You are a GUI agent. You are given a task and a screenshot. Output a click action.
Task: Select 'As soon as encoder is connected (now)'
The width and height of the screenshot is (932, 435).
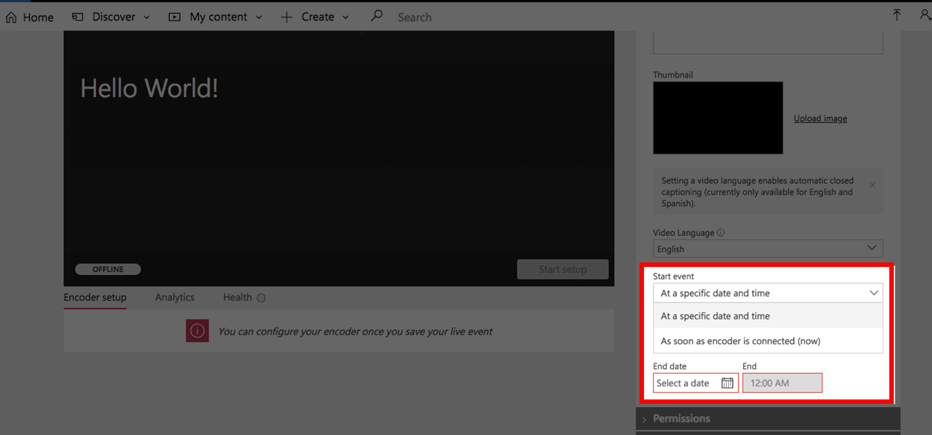[x=768, y=341]
